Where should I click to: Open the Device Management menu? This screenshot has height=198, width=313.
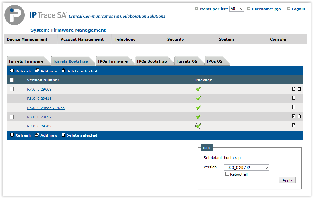coord(27,39)
